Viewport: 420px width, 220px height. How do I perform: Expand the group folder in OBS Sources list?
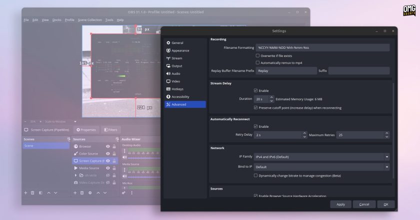coord(75,176)
